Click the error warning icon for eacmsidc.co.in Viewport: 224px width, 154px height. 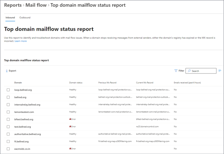[70, 148]
